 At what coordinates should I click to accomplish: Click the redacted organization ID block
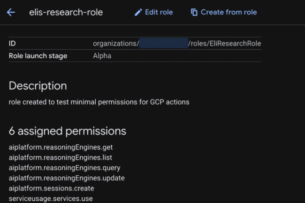pos(163,44)
